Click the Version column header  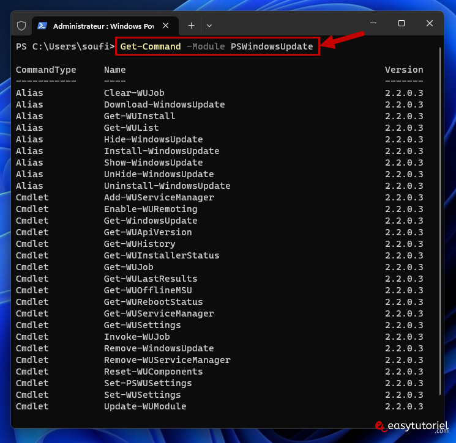(404, 70)
